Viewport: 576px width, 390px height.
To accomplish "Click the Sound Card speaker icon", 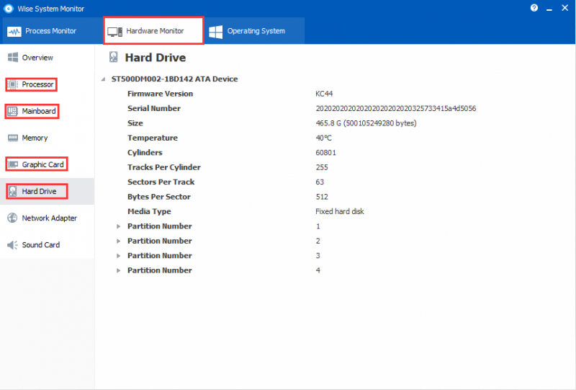I will click(12, 245).
